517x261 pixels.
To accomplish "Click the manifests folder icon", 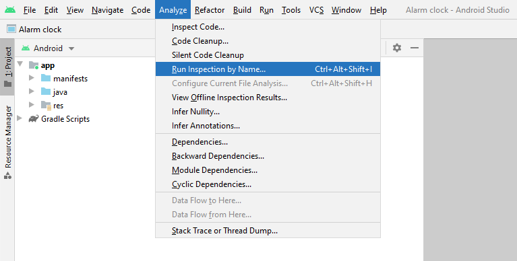I will pos(46,78).
